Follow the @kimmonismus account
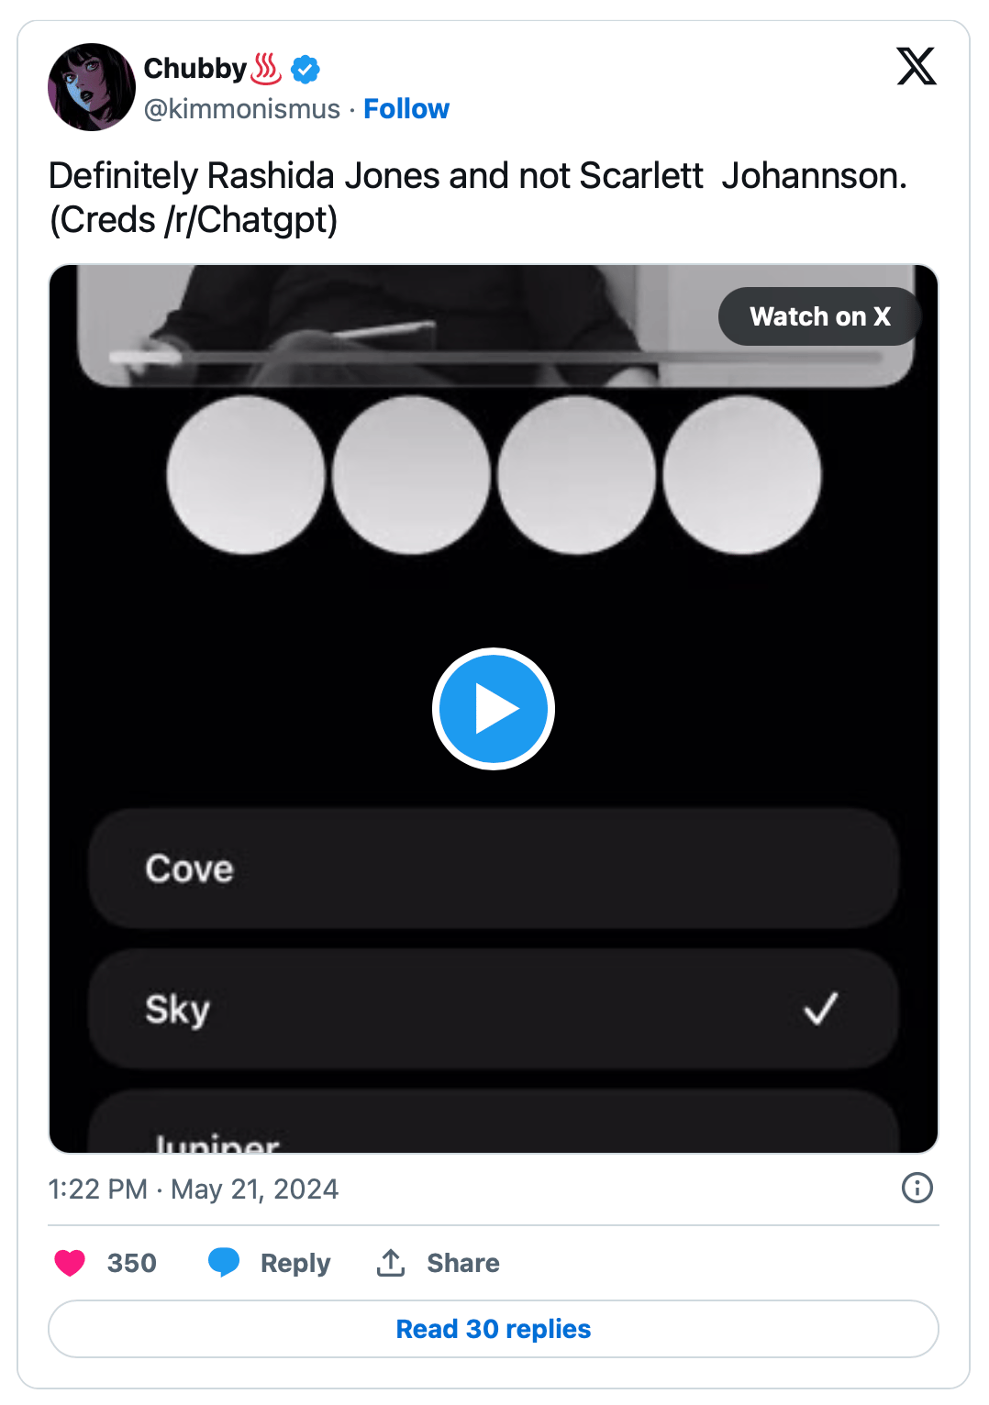 click(x=406, y=109)
